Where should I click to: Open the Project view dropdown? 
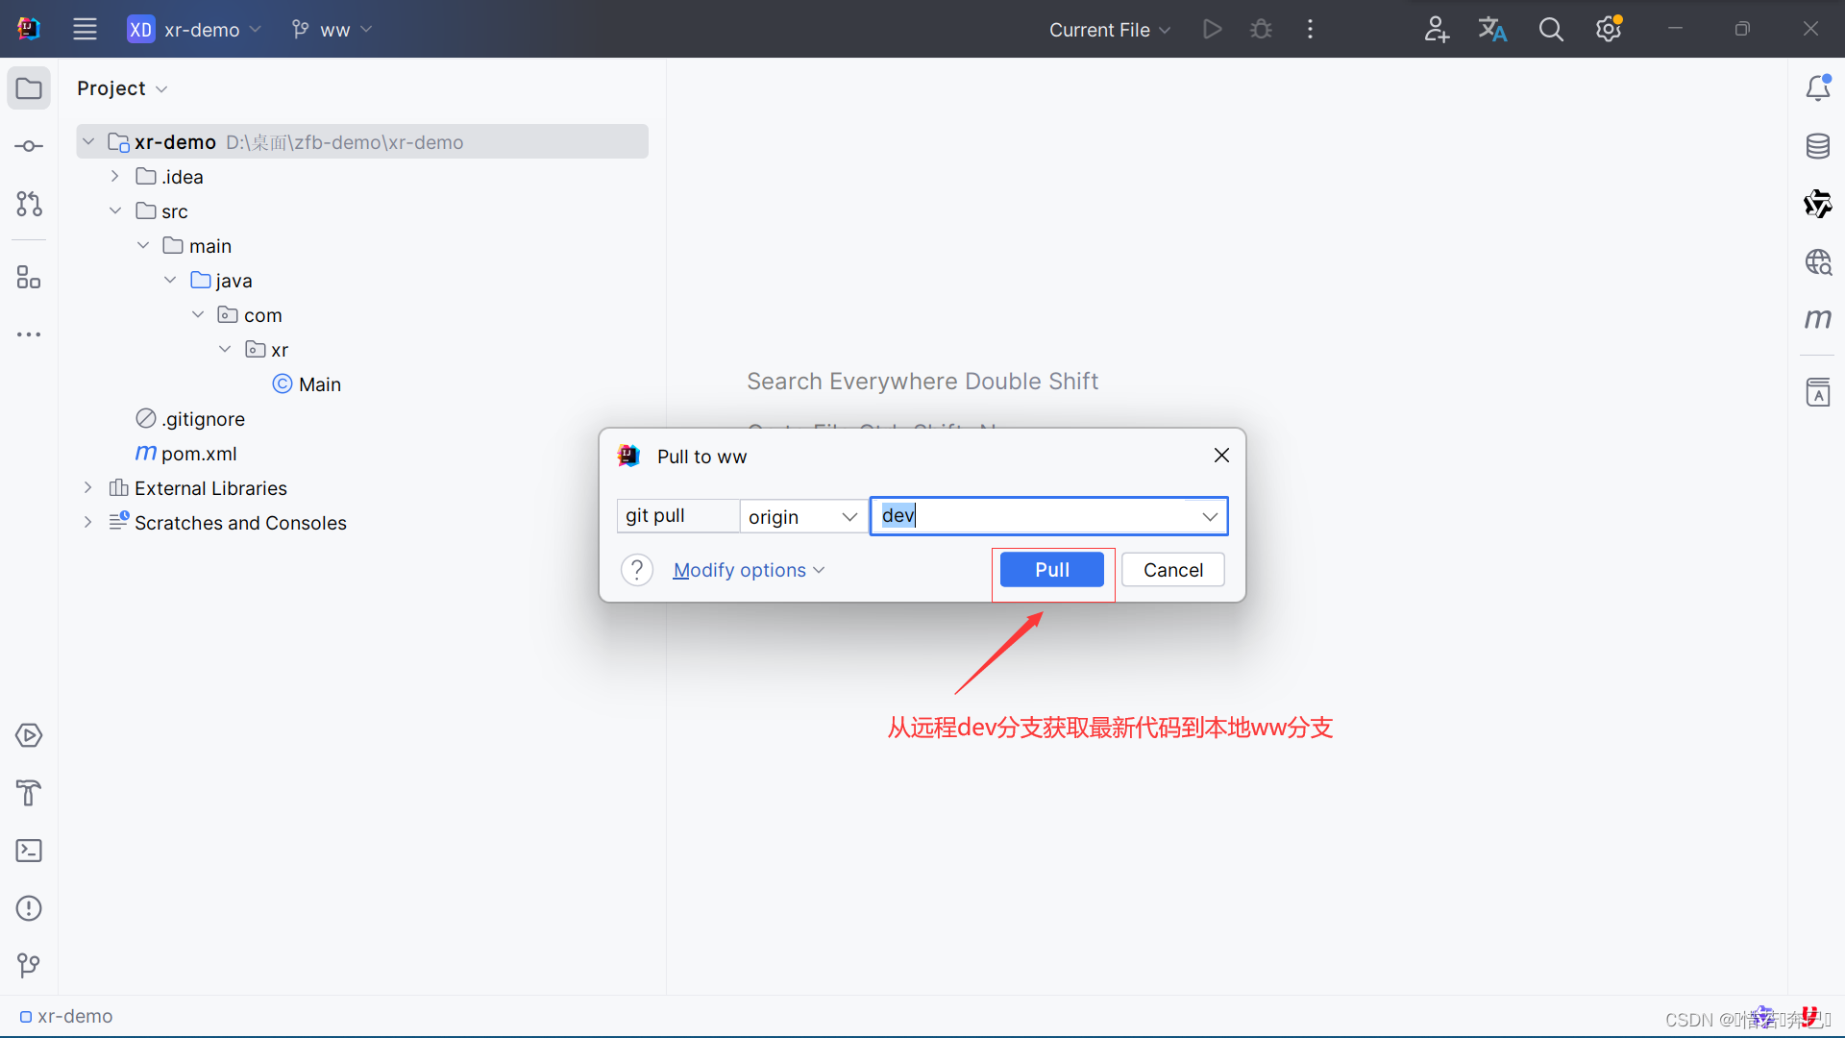coord(122,88)
